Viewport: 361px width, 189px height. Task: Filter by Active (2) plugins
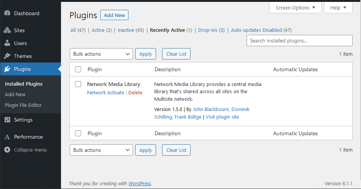pyautogui.click(x=102, y=30)
